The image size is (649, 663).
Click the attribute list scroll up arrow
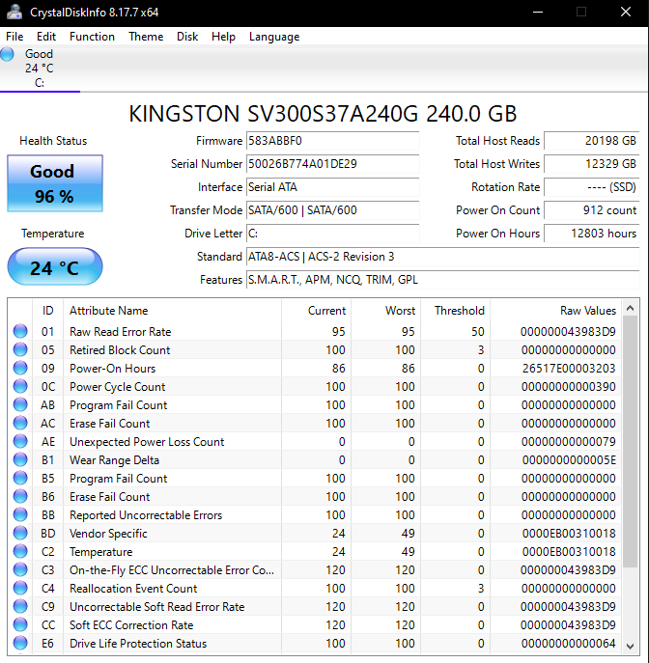pos(630,308)
